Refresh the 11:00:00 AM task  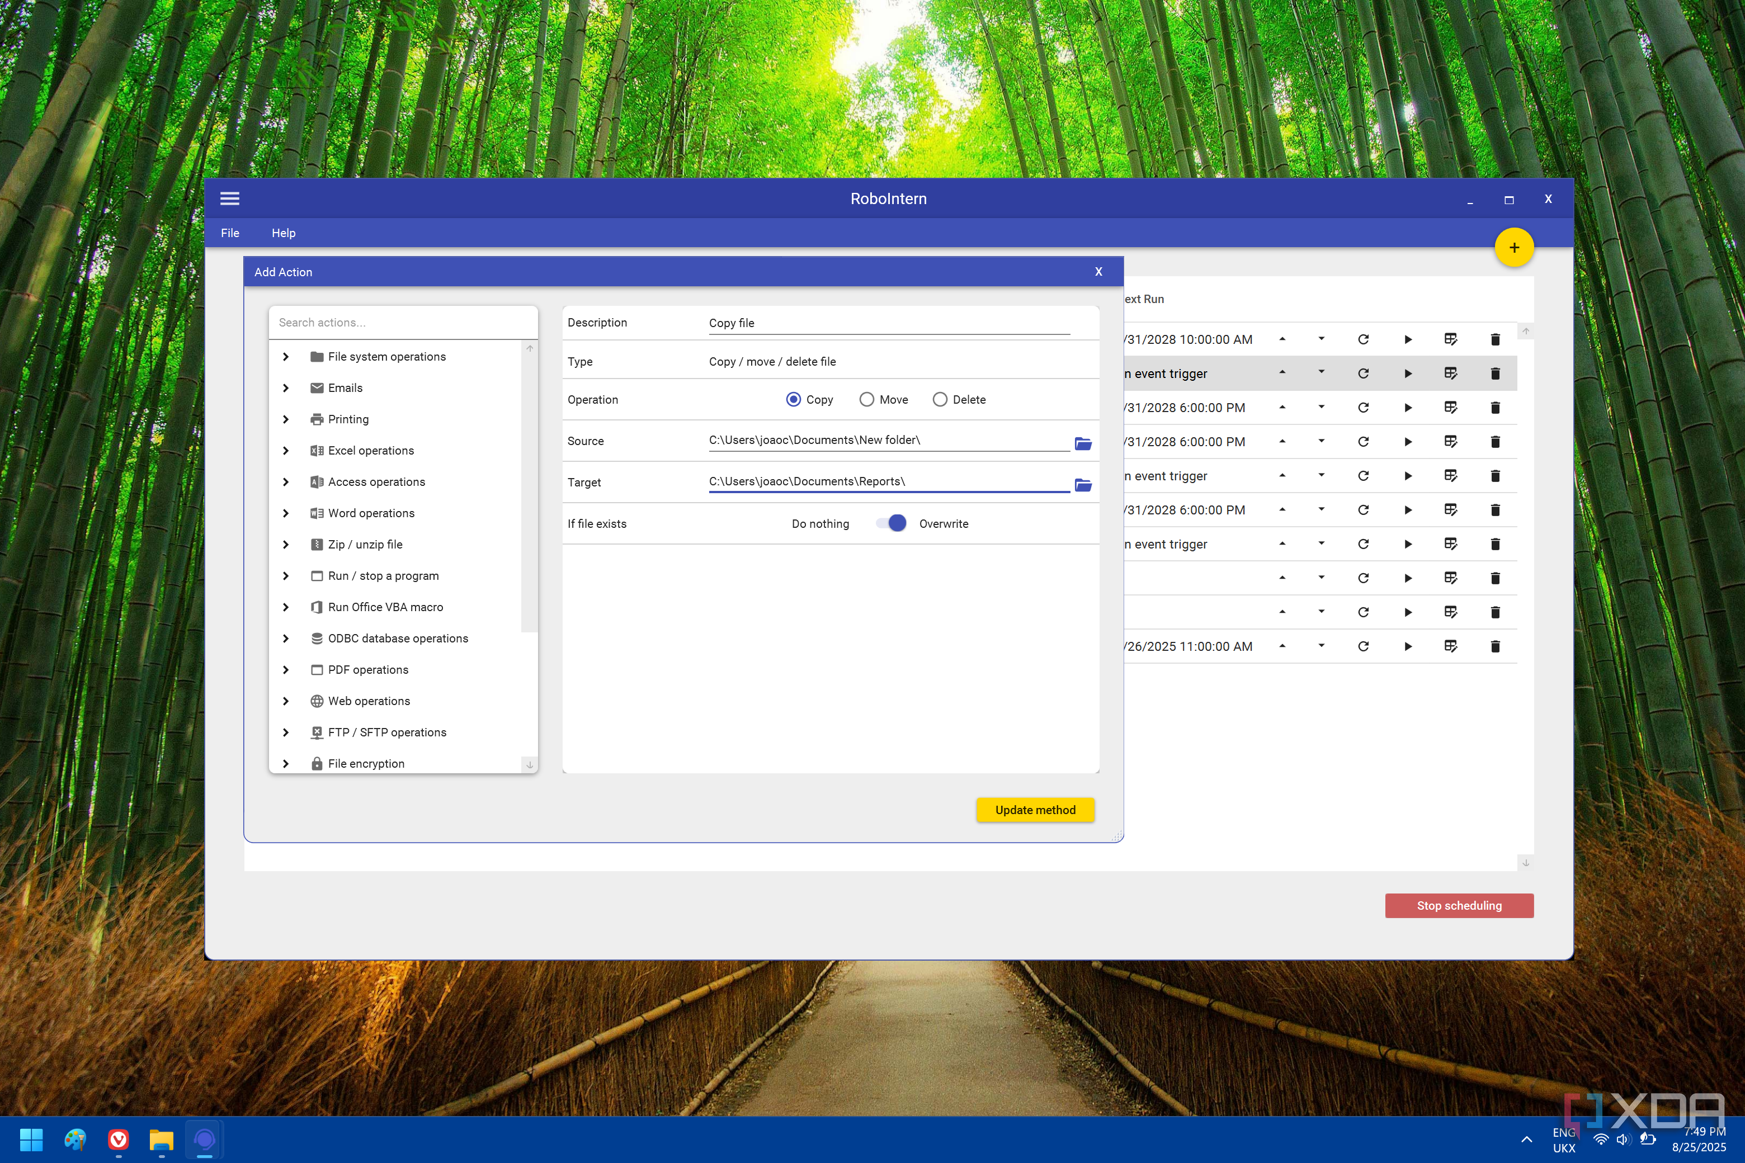click(x=1363, y=647)
